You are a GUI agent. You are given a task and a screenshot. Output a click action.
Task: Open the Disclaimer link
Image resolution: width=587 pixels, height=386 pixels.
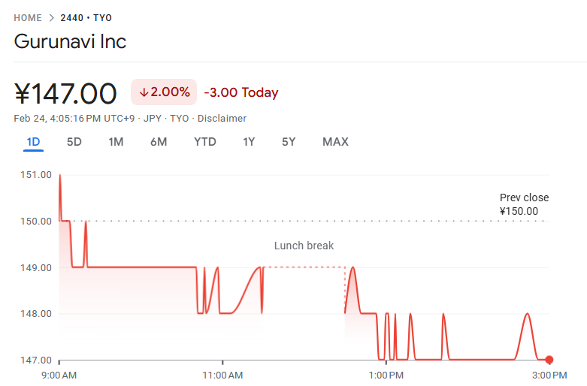[x=222, y=119]
